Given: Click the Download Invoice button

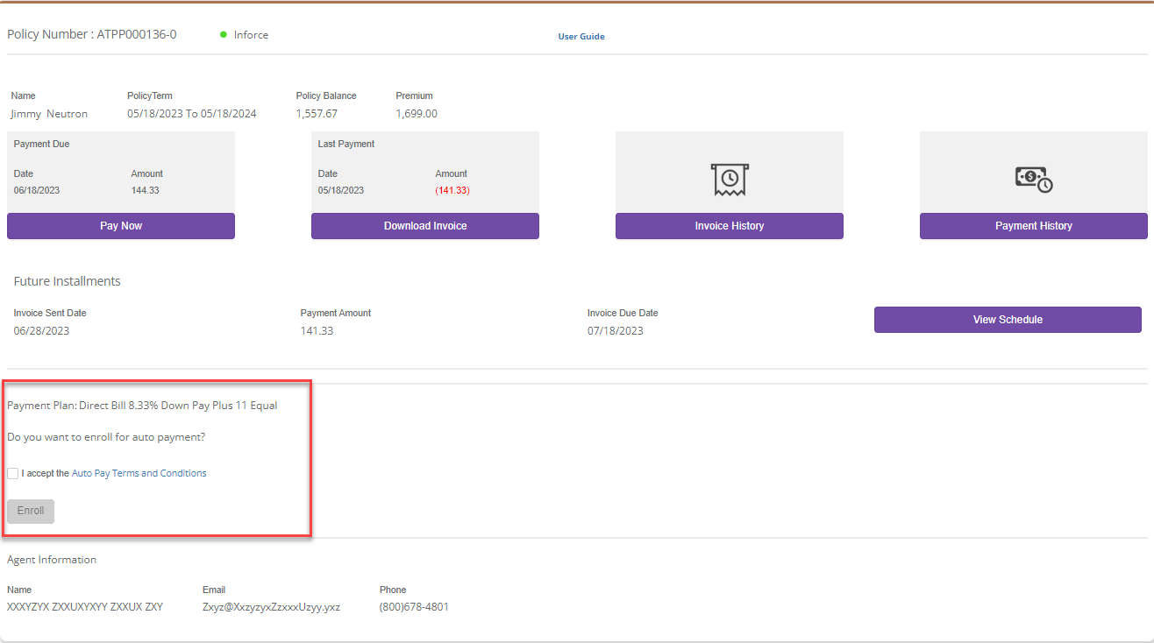Looking at the screenshot, I should point(424,226).
